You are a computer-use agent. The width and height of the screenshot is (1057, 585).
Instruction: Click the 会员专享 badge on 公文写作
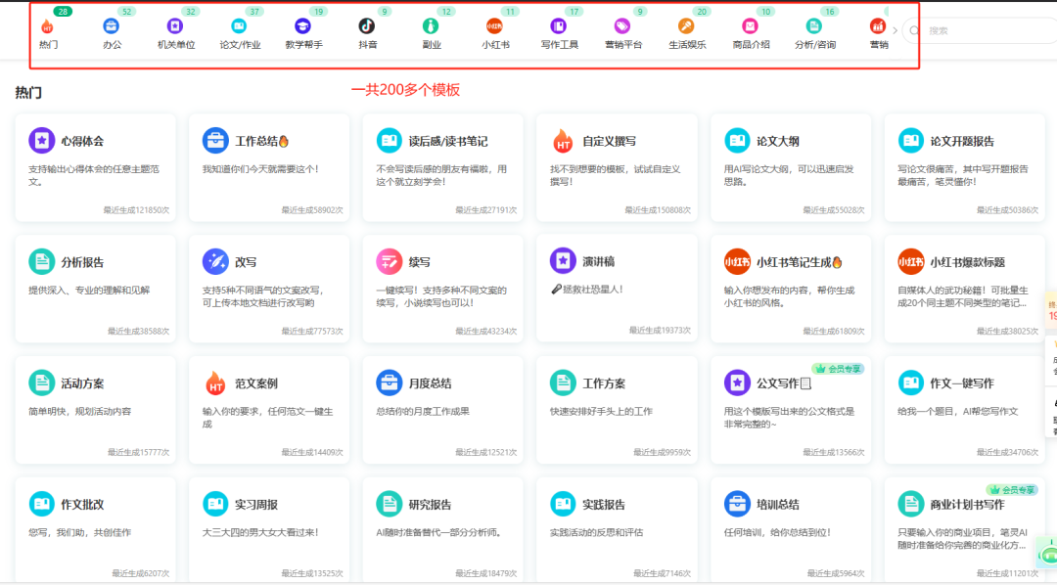(x=838, y=369)
